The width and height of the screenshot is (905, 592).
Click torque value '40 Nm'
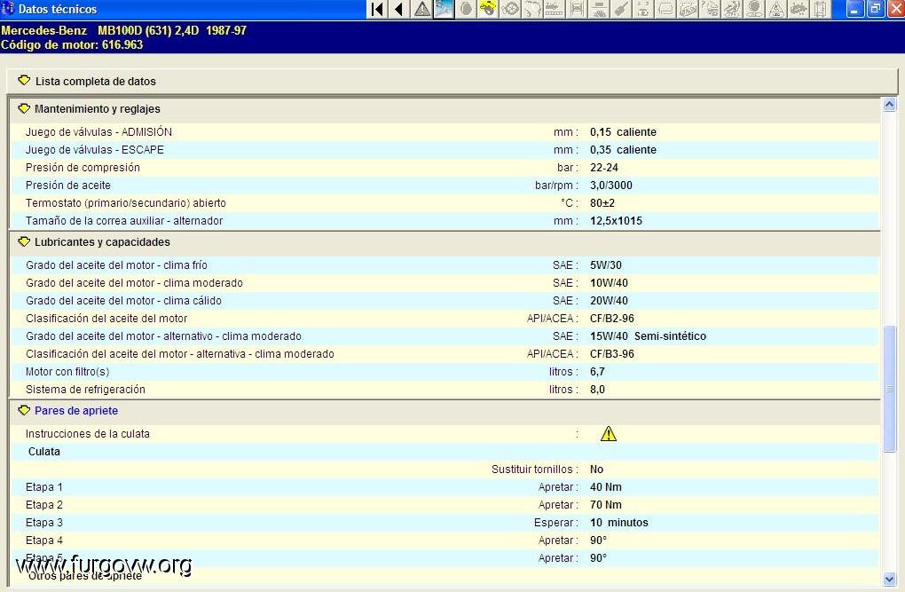tap(605, 487)
